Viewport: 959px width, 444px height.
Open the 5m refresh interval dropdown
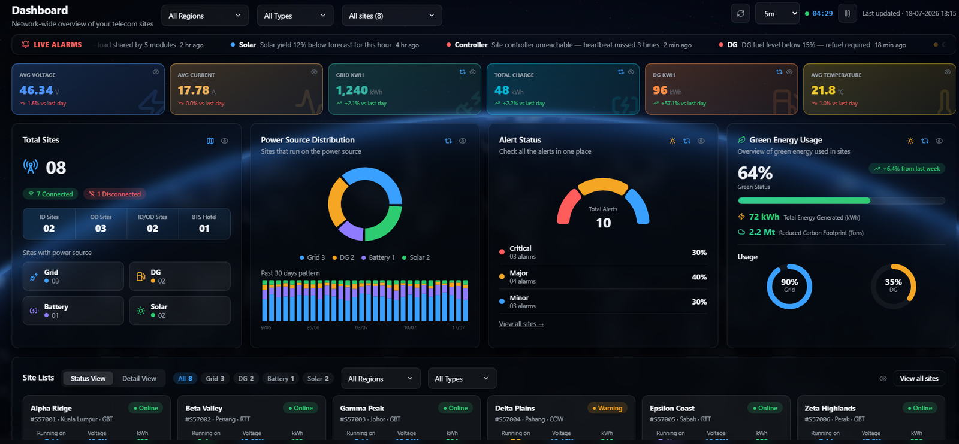tap(777, 13)
